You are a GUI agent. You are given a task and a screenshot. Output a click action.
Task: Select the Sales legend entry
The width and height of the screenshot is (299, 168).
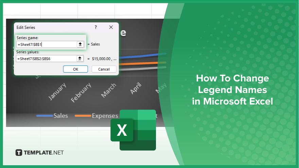coord(52,116)
